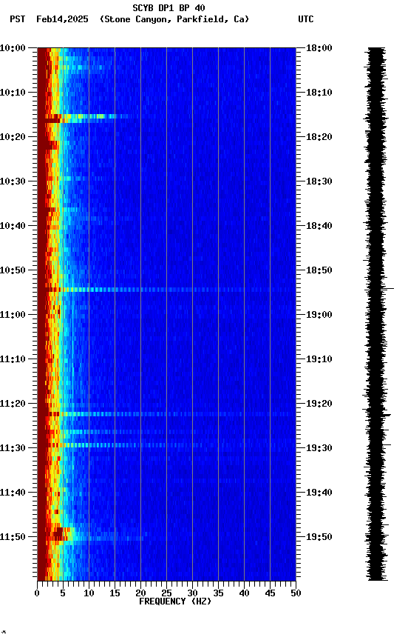Click the 10:20 PST time label
This screenshot has height=640, width=408.
13,137
